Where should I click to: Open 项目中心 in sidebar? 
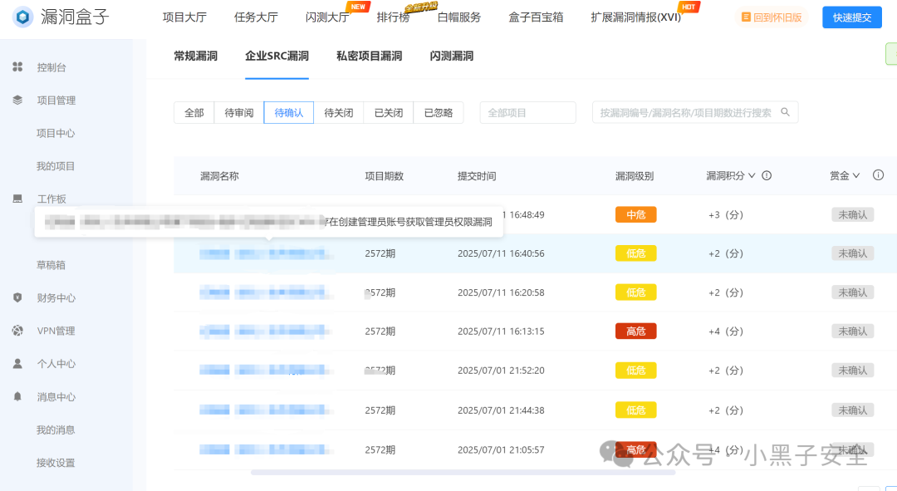56,133
